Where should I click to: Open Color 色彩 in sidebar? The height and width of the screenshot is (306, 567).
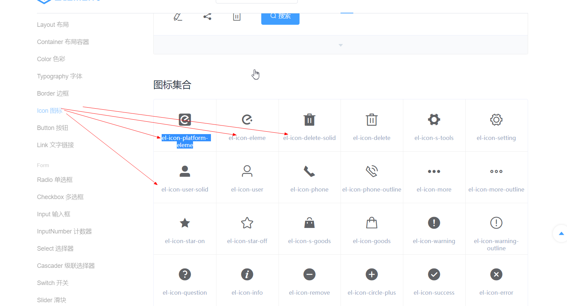pos(51,59)
